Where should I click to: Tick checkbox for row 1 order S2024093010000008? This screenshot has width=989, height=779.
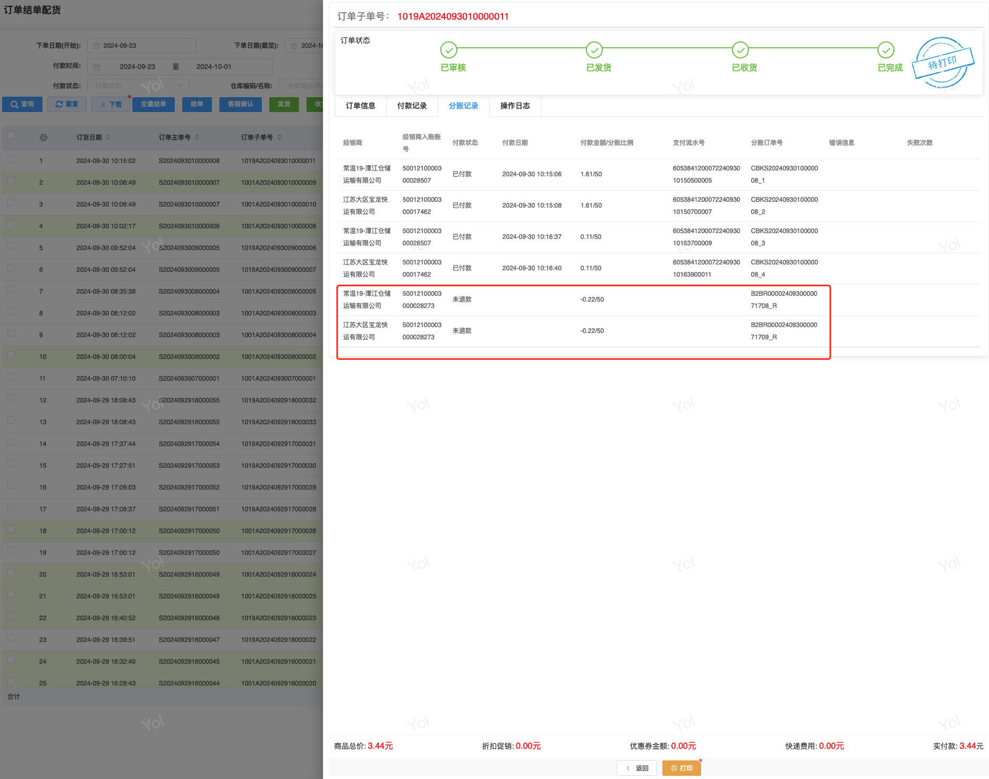(x=11, y=159)
